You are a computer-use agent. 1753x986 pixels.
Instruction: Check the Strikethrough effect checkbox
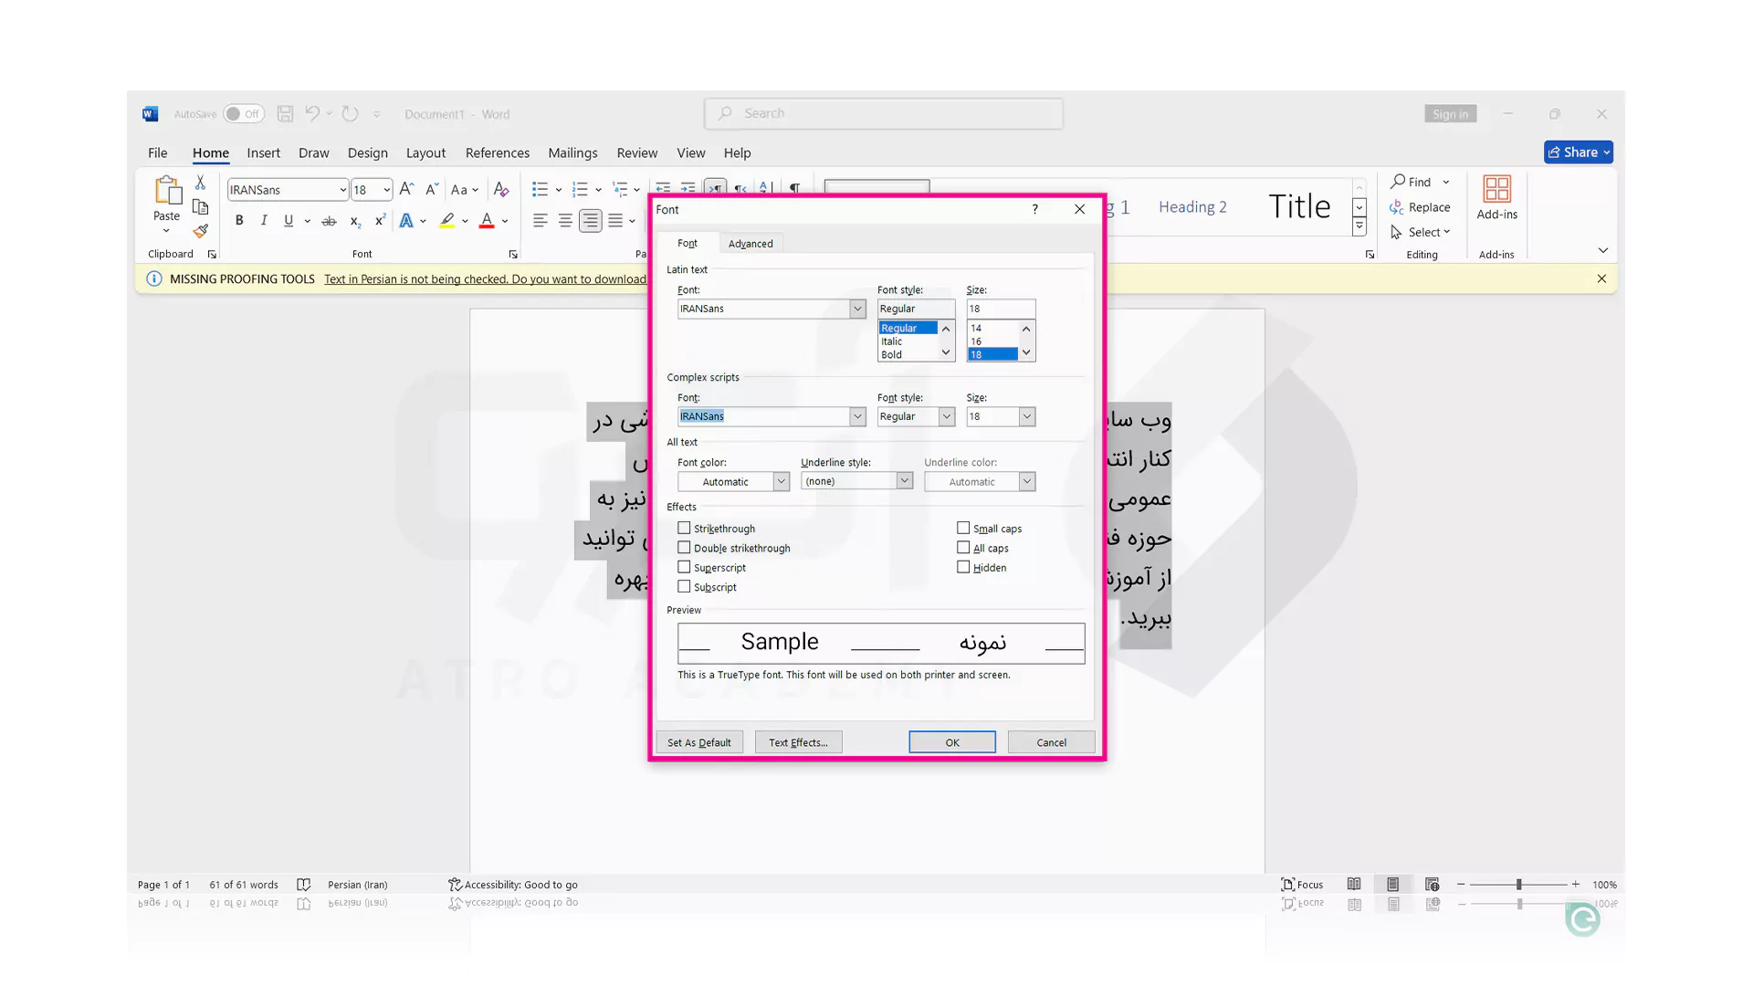[684, 528]
